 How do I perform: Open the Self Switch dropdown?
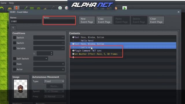click(x=40, y=59)
